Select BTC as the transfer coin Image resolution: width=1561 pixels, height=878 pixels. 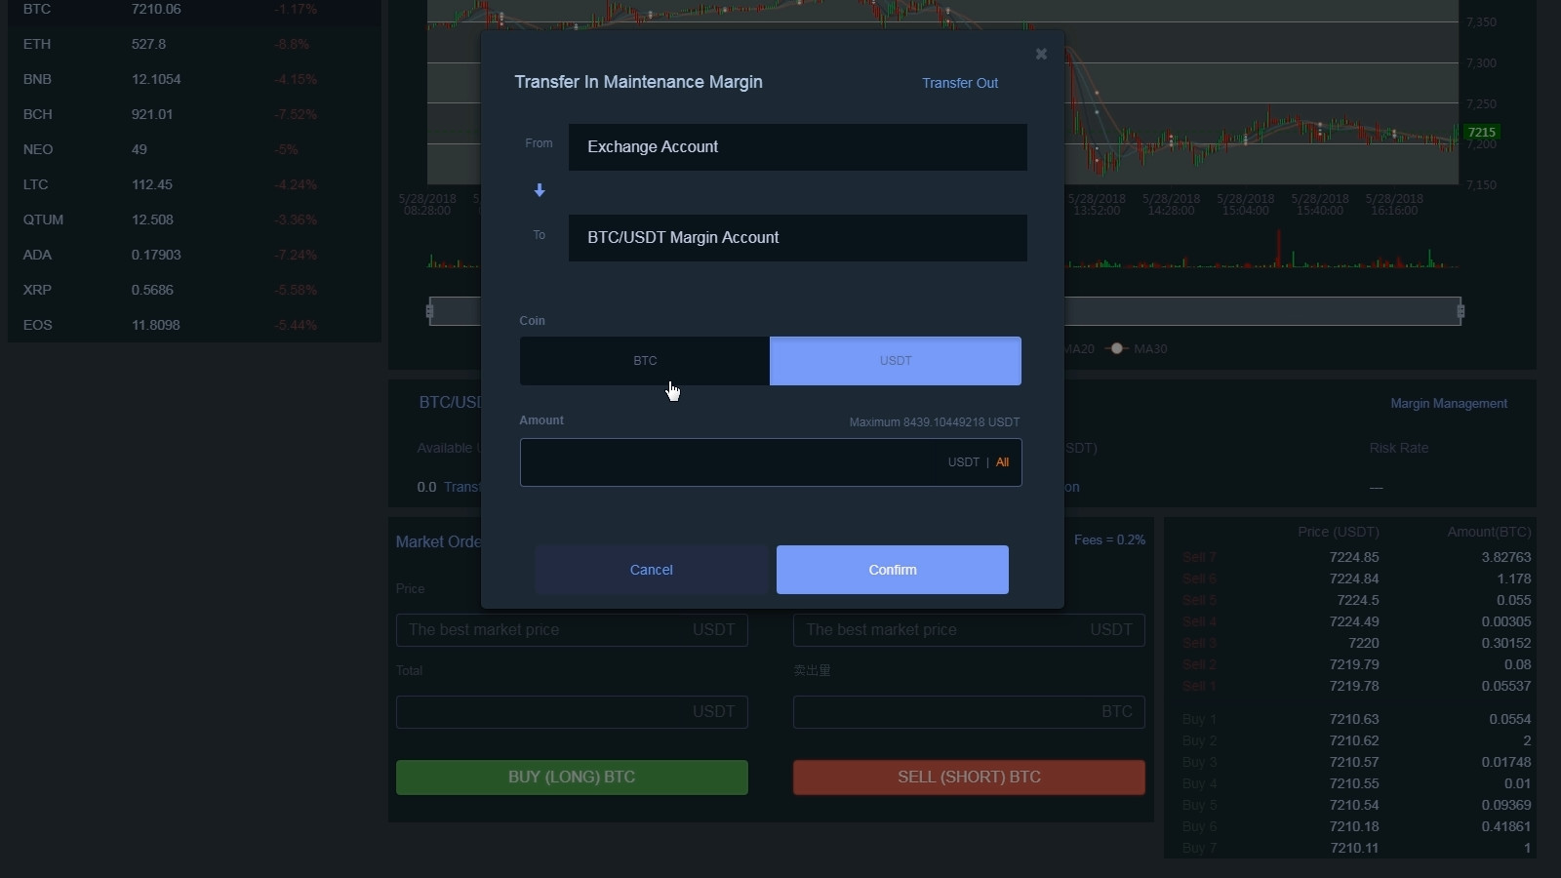tap(645, 361)
